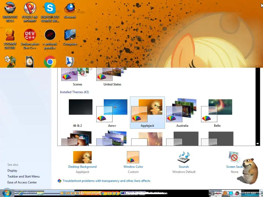Open Desktop Background settings
The height and width of the screenshot is (197, 263).
[82, 167]
